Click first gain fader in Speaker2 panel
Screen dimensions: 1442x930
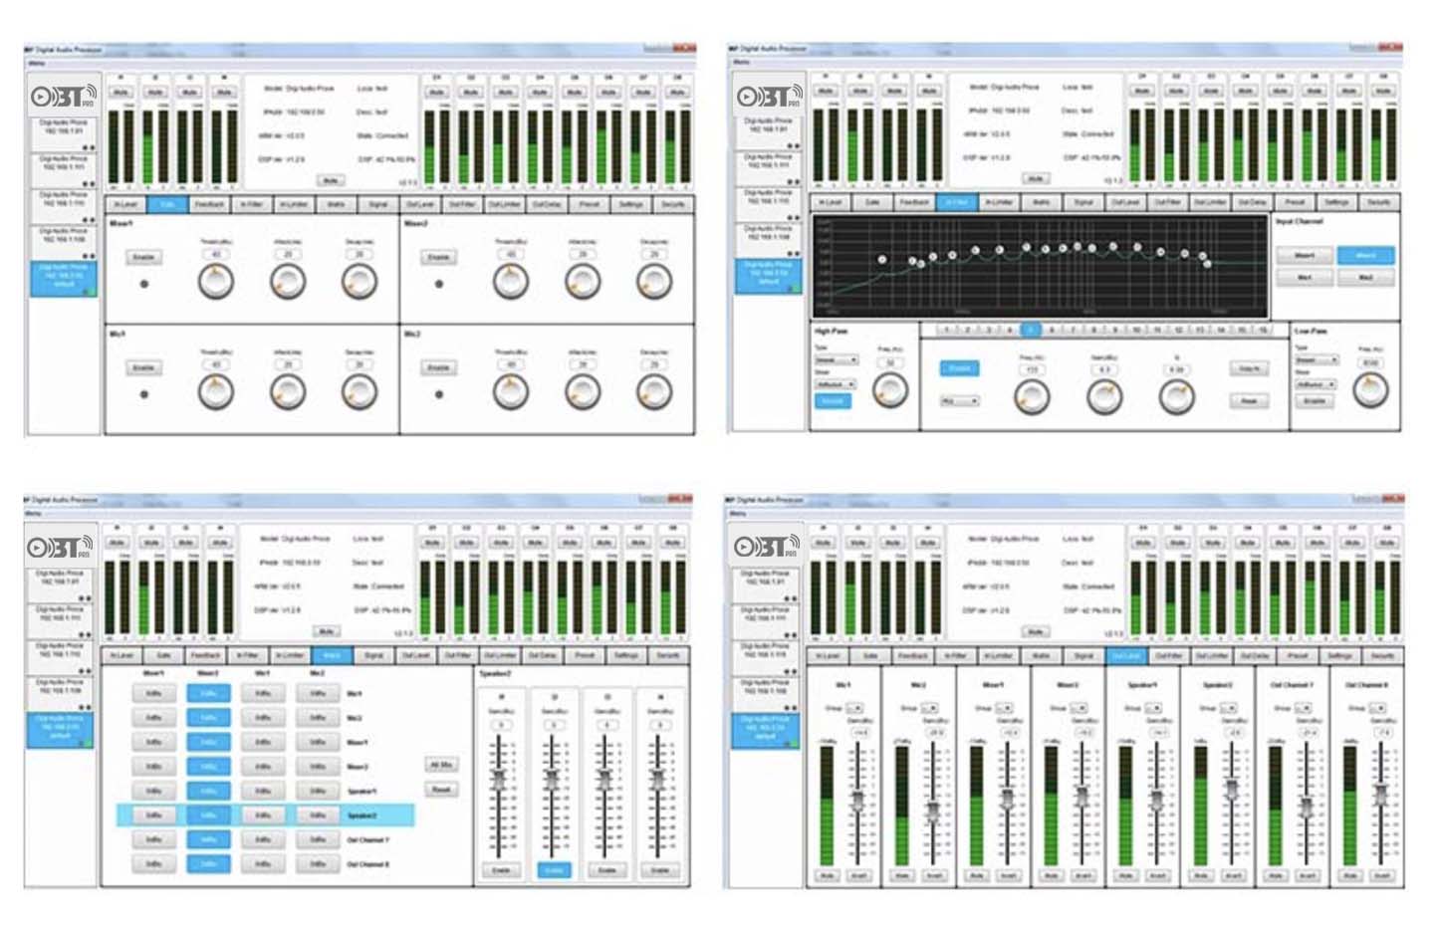501,781
